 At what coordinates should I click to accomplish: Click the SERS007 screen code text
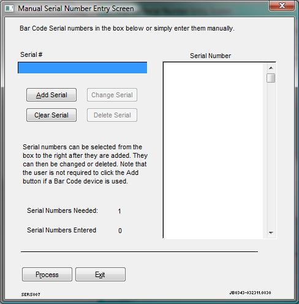pyautogui.click(x=31, y=294)
